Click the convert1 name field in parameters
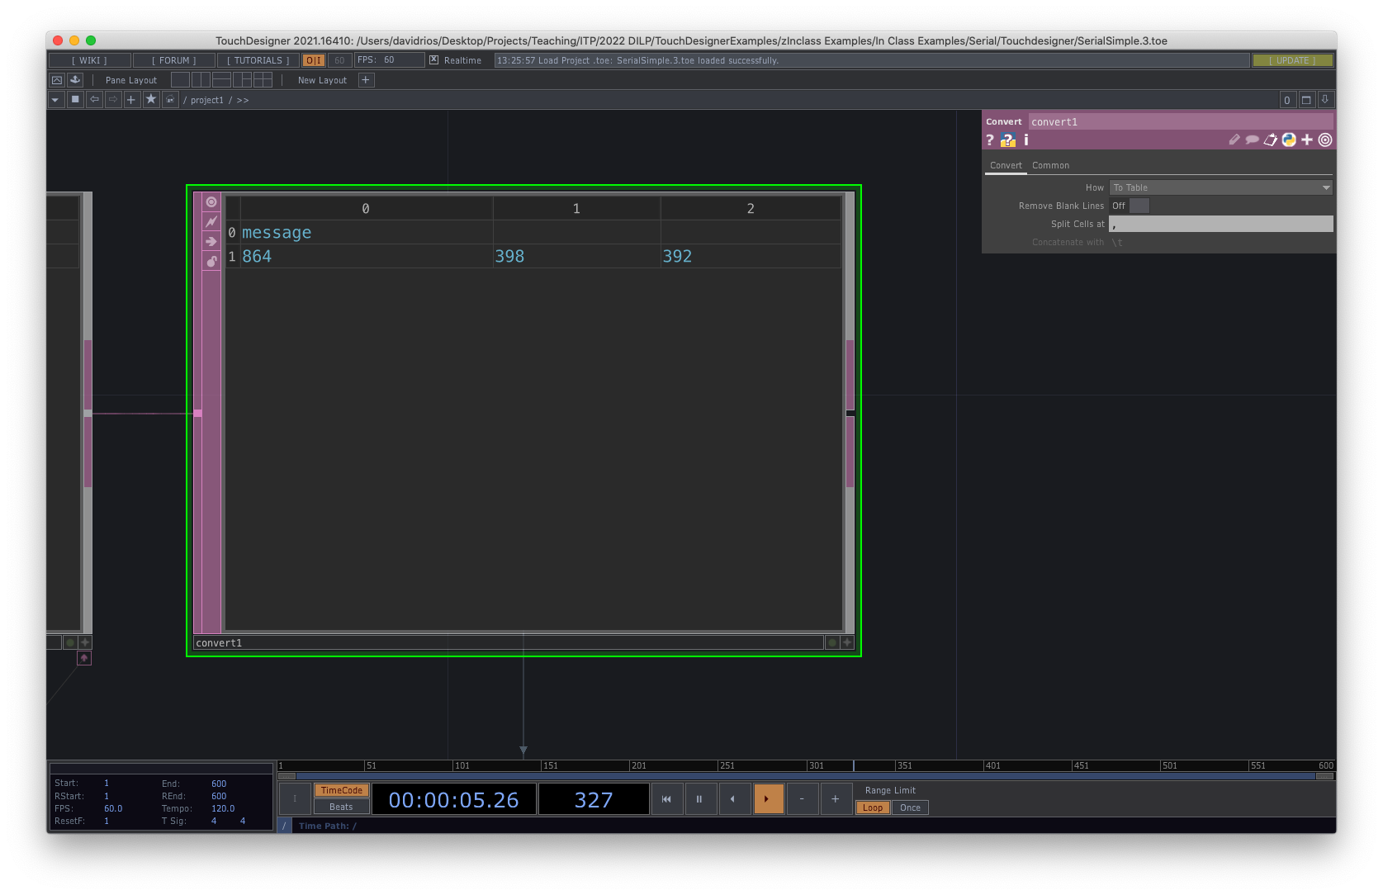The image size is (1383, 895). coord(1180,122)
